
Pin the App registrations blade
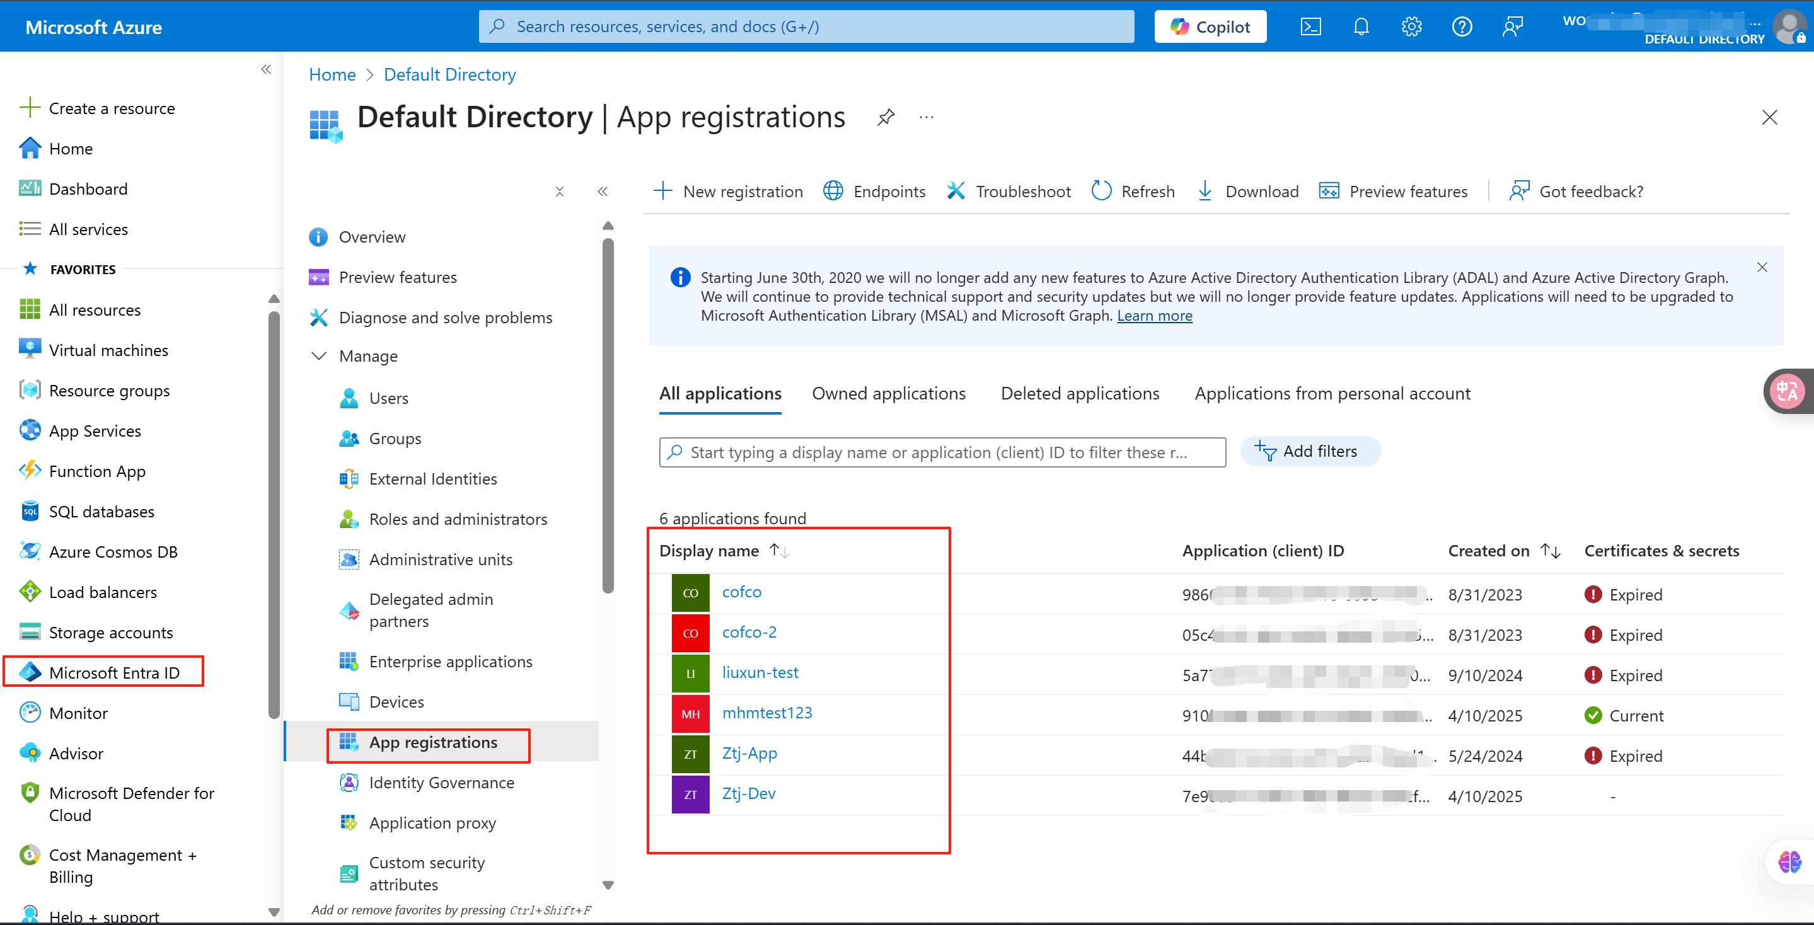886,117
